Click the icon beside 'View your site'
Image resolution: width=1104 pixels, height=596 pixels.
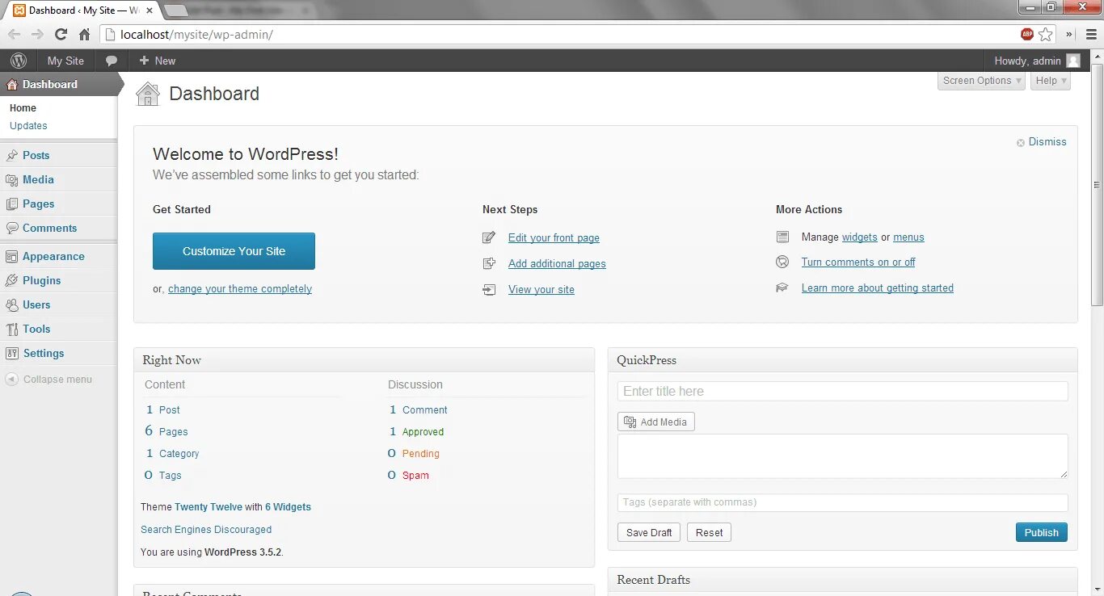coord(489,289)
